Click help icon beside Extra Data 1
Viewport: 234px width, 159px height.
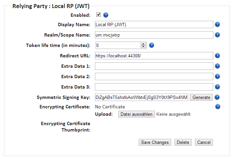(x=217, y=66)
